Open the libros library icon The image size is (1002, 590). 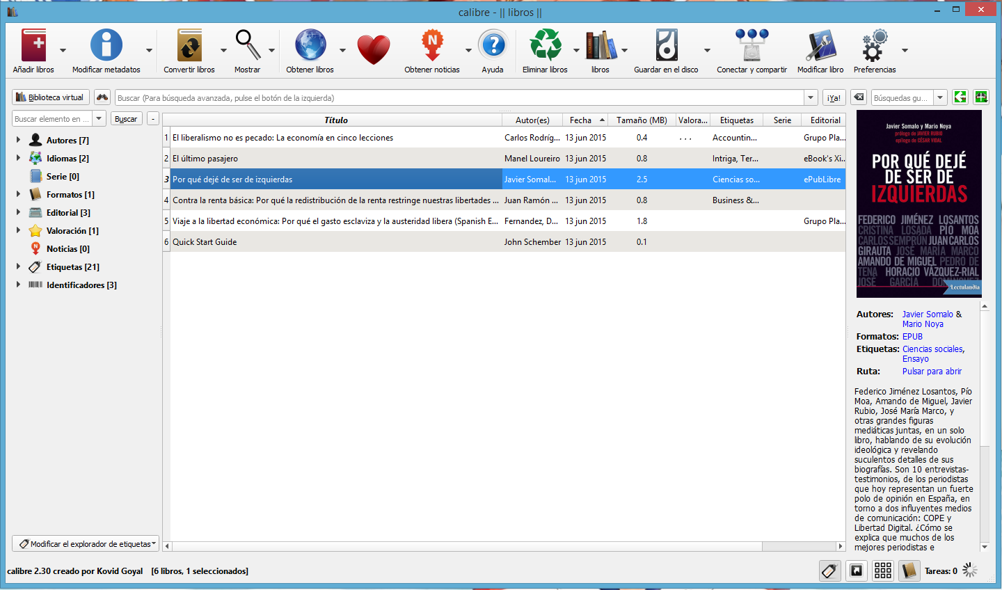[601, 45]
